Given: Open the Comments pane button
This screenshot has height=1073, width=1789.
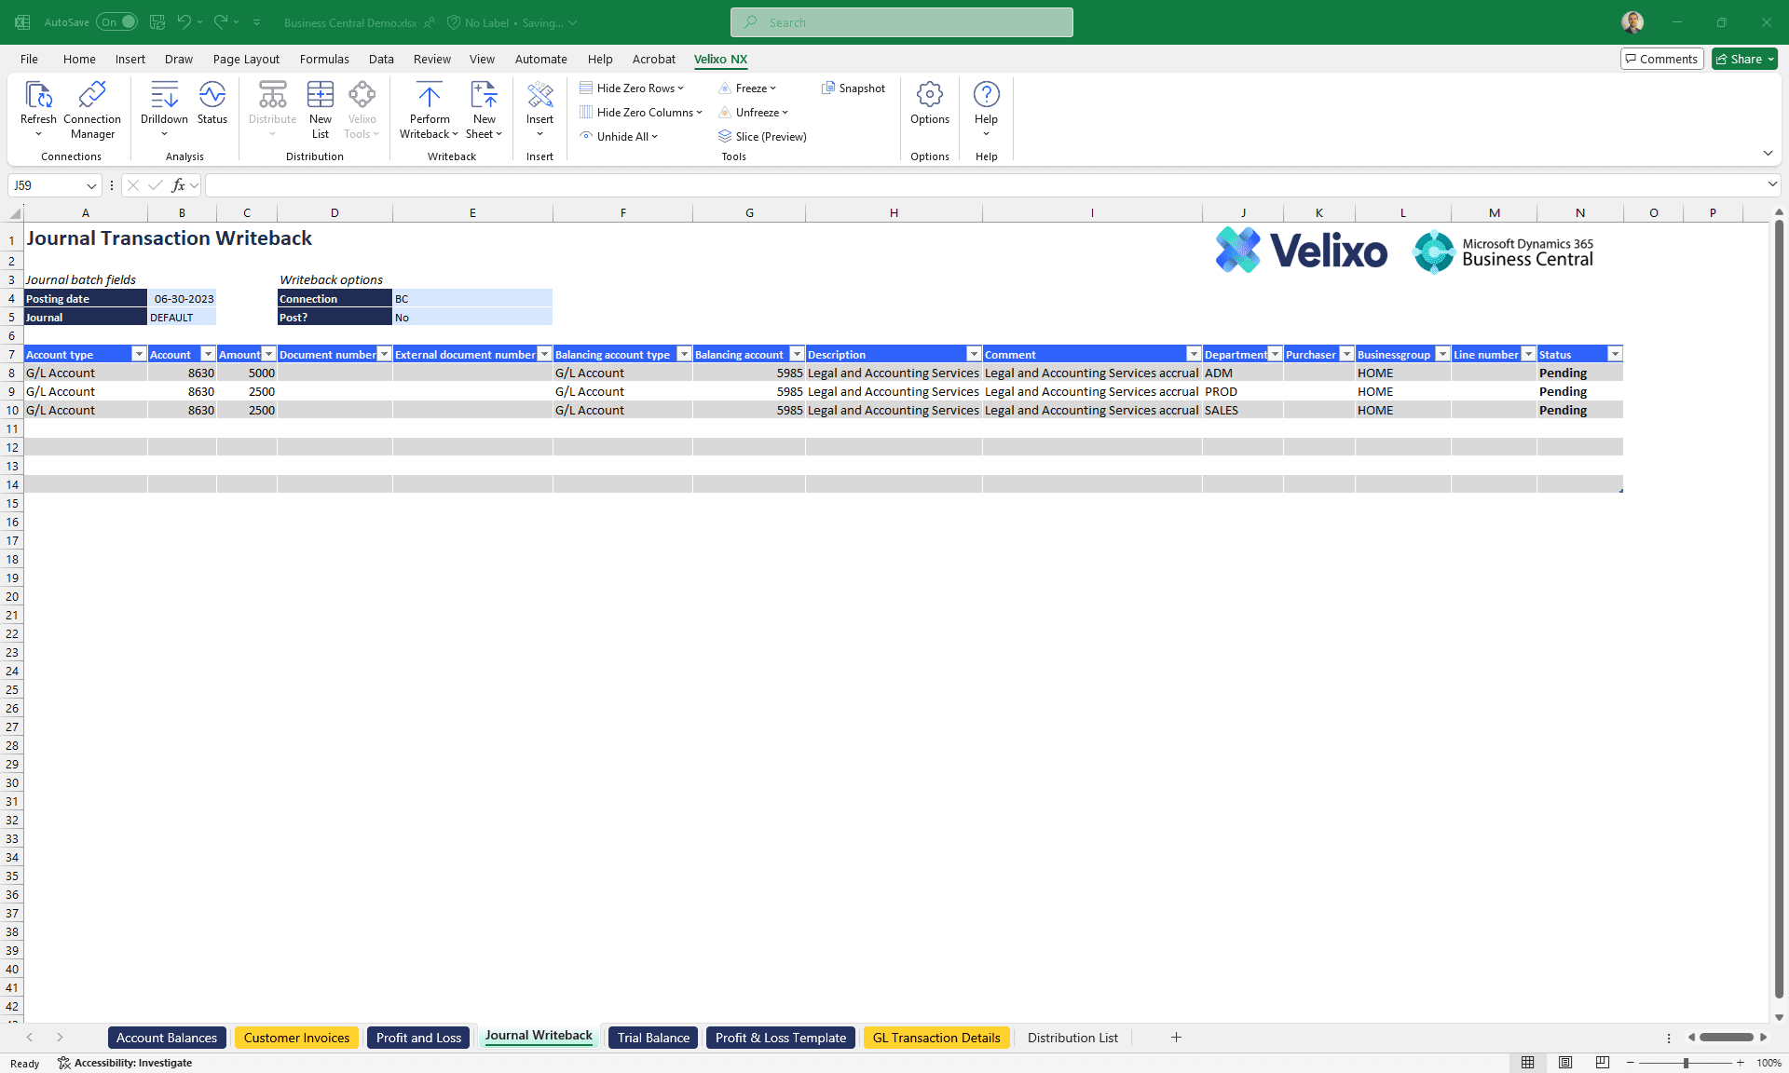Looking at the screenshot, I should coord(1661,59).
